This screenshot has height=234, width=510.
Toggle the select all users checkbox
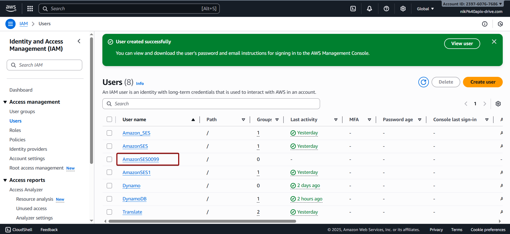tap(109, 119)
